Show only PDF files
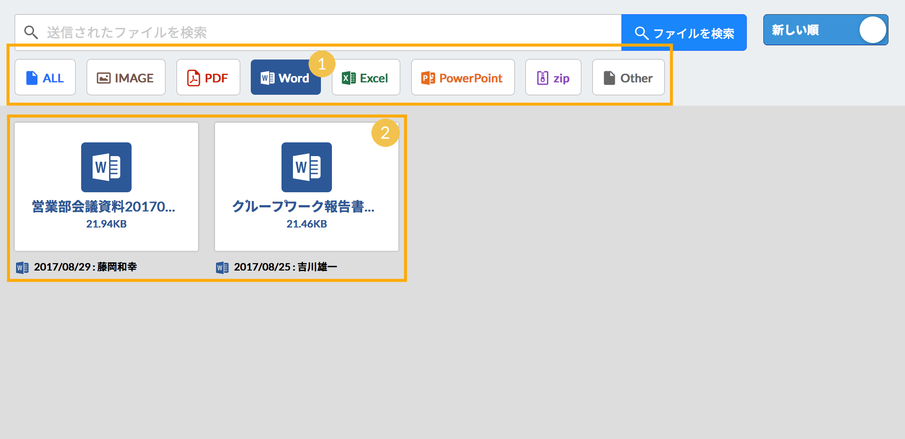This screenshot has height=439, width=905. [x=208, y=78]
